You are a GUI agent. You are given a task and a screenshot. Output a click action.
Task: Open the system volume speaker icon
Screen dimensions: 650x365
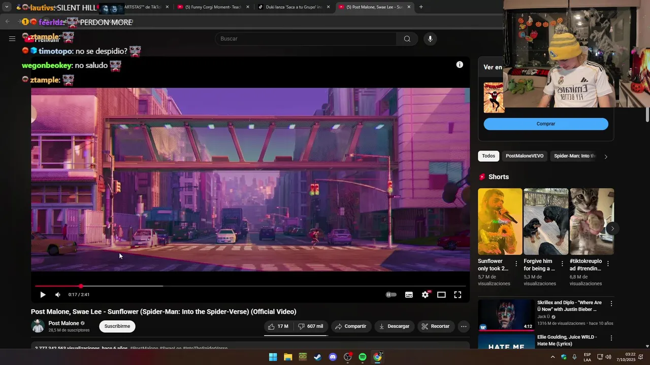(608, 357)
